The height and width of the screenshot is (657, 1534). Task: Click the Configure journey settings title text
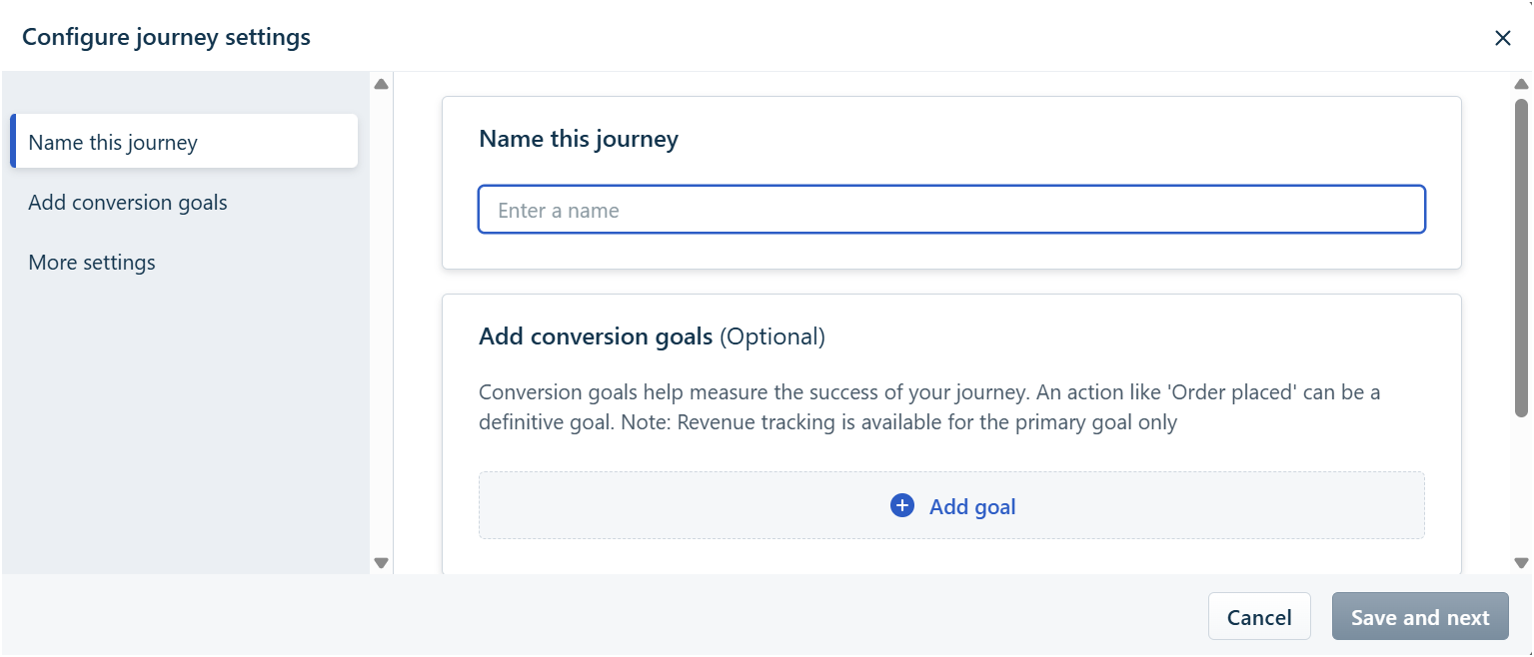pos(166,38)
